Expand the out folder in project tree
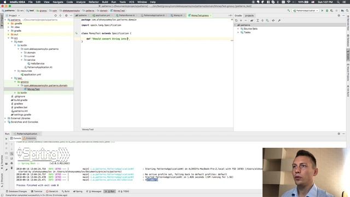 tap(9, 34)
